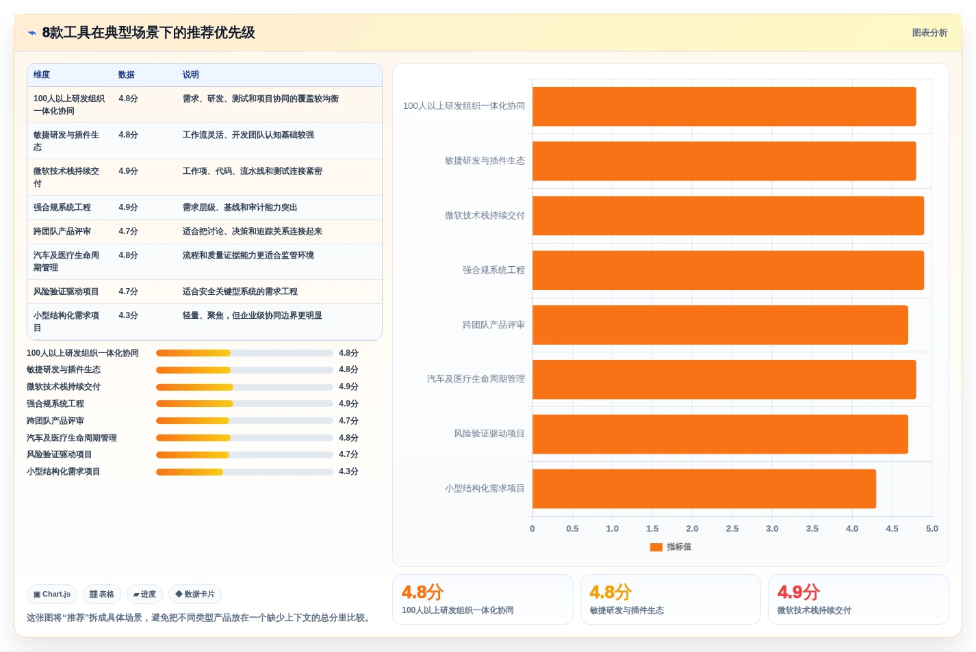Image resolution: width=976 pixels, height=652 pixels.
Task: Open the 4.8分 100人以上研发组织一体化协同 card
Action: coord(483,599)
